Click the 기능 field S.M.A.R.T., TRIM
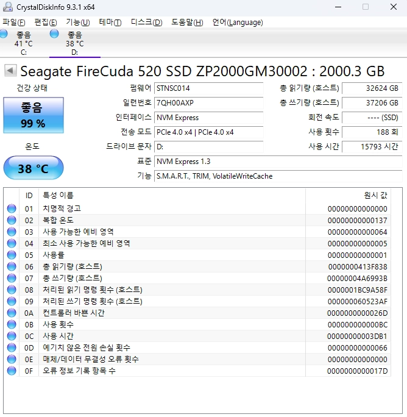Image resolution: width=407 pixels, height=417 pixels. coord(278,176)
